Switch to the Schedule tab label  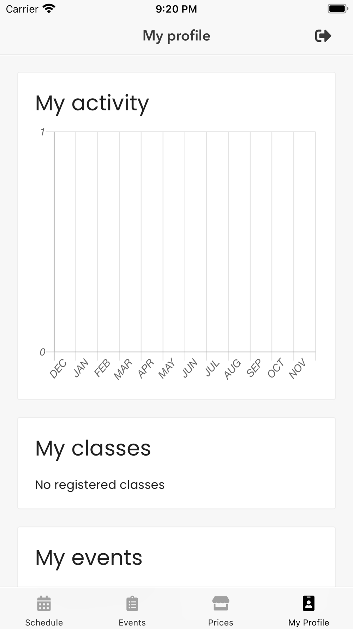click(x=44, y=622)
